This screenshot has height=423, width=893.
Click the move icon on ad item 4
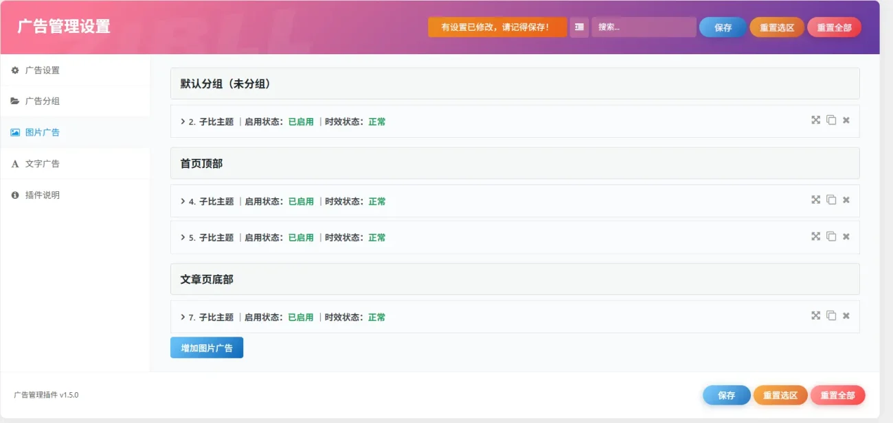pos(815,200)
